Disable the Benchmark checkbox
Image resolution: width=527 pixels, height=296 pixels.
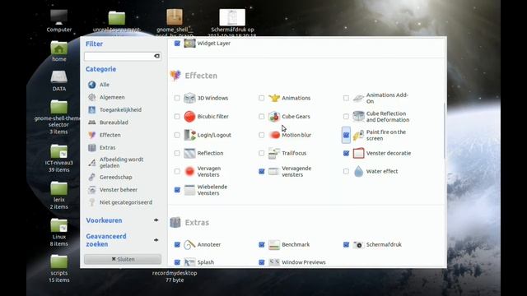tap(262, 245)
